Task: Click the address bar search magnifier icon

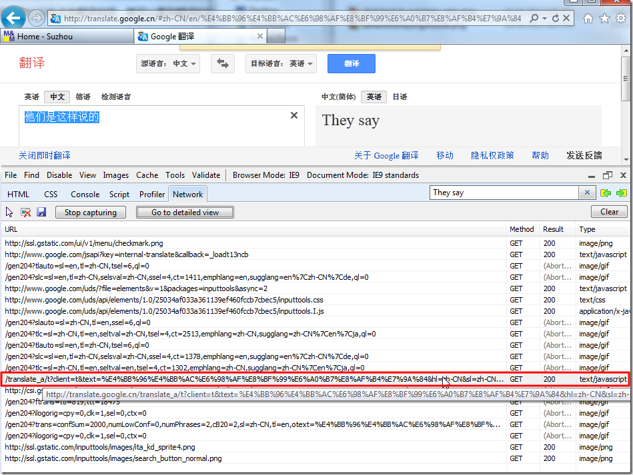Action: tap(534, 18)
